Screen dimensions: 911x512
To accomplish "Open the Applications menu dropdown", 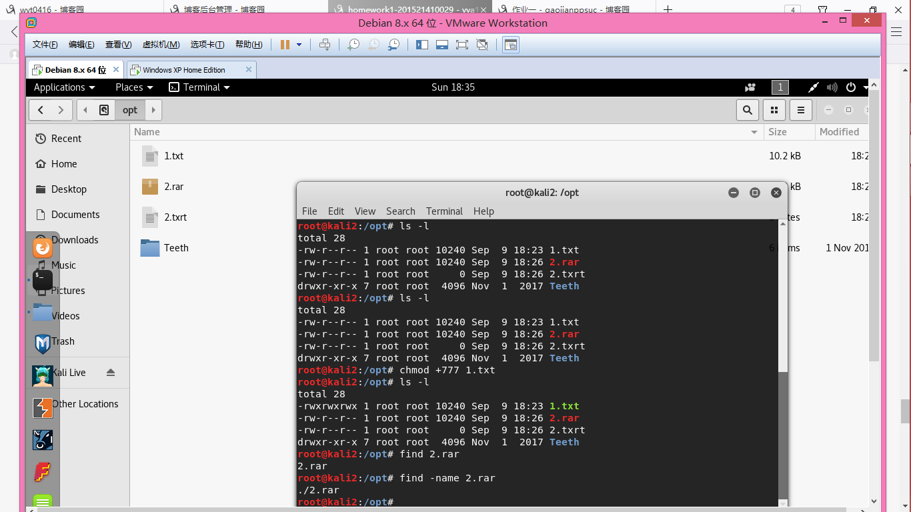I will 64,87.
